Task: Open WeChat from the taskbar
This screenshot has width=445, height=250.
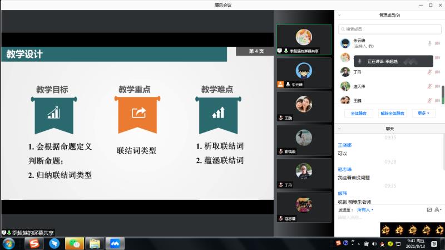Action: (x=75, y=243)
